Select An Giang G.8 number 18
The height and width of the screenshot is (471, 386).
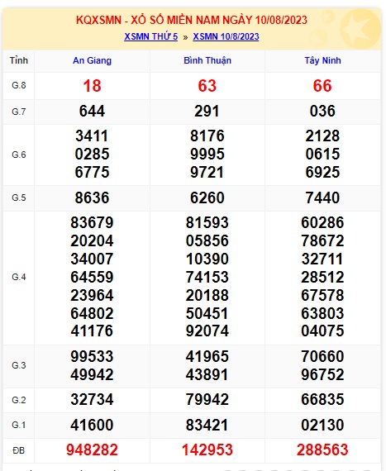click(92, 86)
